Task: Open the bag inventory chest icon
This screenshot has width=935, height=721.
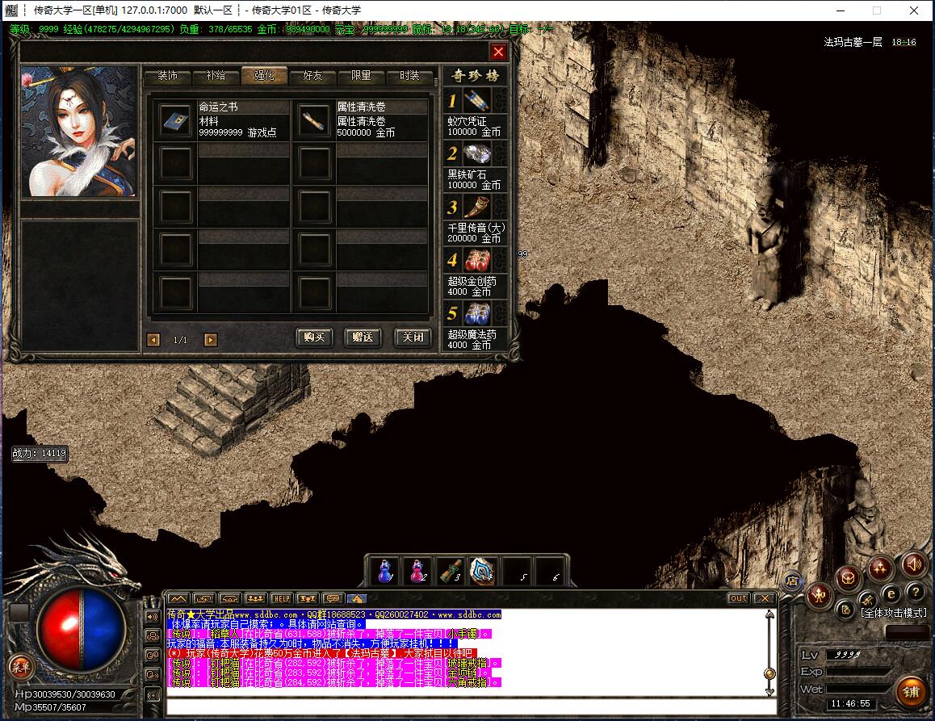Action: 848,577
